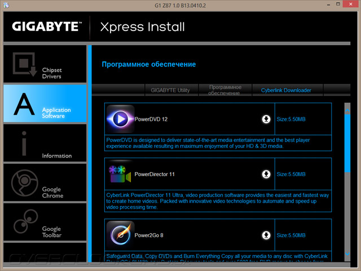
Task: Click the window's app icon in the title bar
Action: 6,5
